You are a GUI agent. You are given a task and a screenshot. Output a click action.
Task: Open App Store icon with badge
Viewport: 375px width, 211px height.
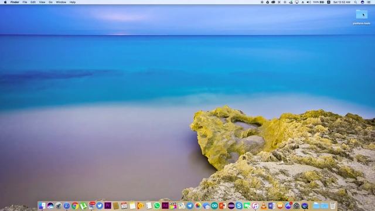(288, 206)
